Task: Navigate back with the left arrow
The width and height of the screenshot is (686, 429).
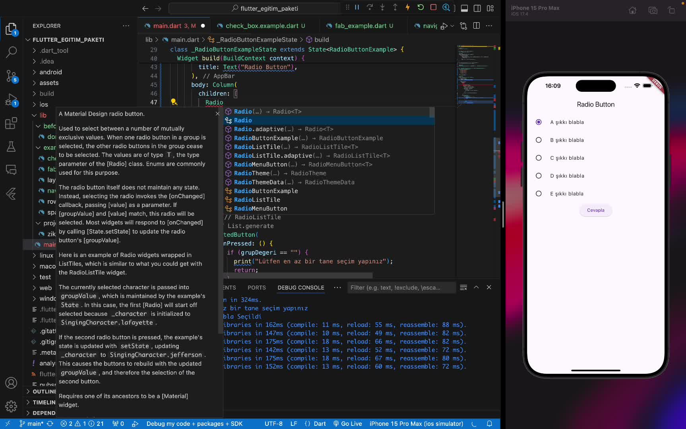Action: [145, 8]
